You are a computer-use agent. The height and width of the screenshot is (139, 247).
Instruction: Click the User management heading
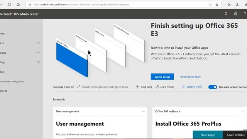pos(80,124)
